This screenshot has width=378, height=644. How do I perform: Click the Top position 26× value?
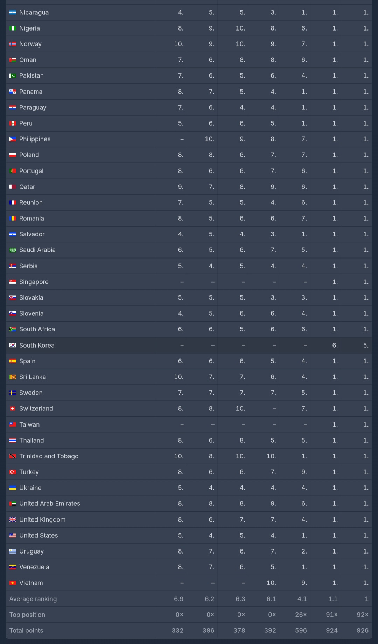(301, 615)
